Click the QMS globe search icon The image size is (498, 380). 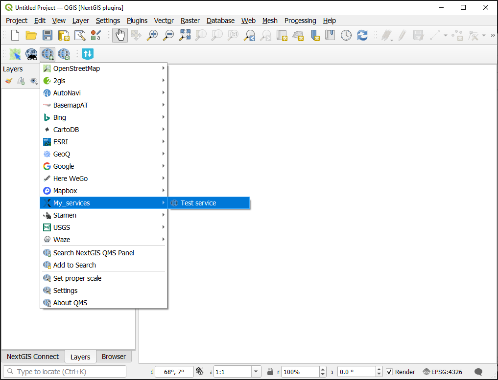tap(64, 54)
